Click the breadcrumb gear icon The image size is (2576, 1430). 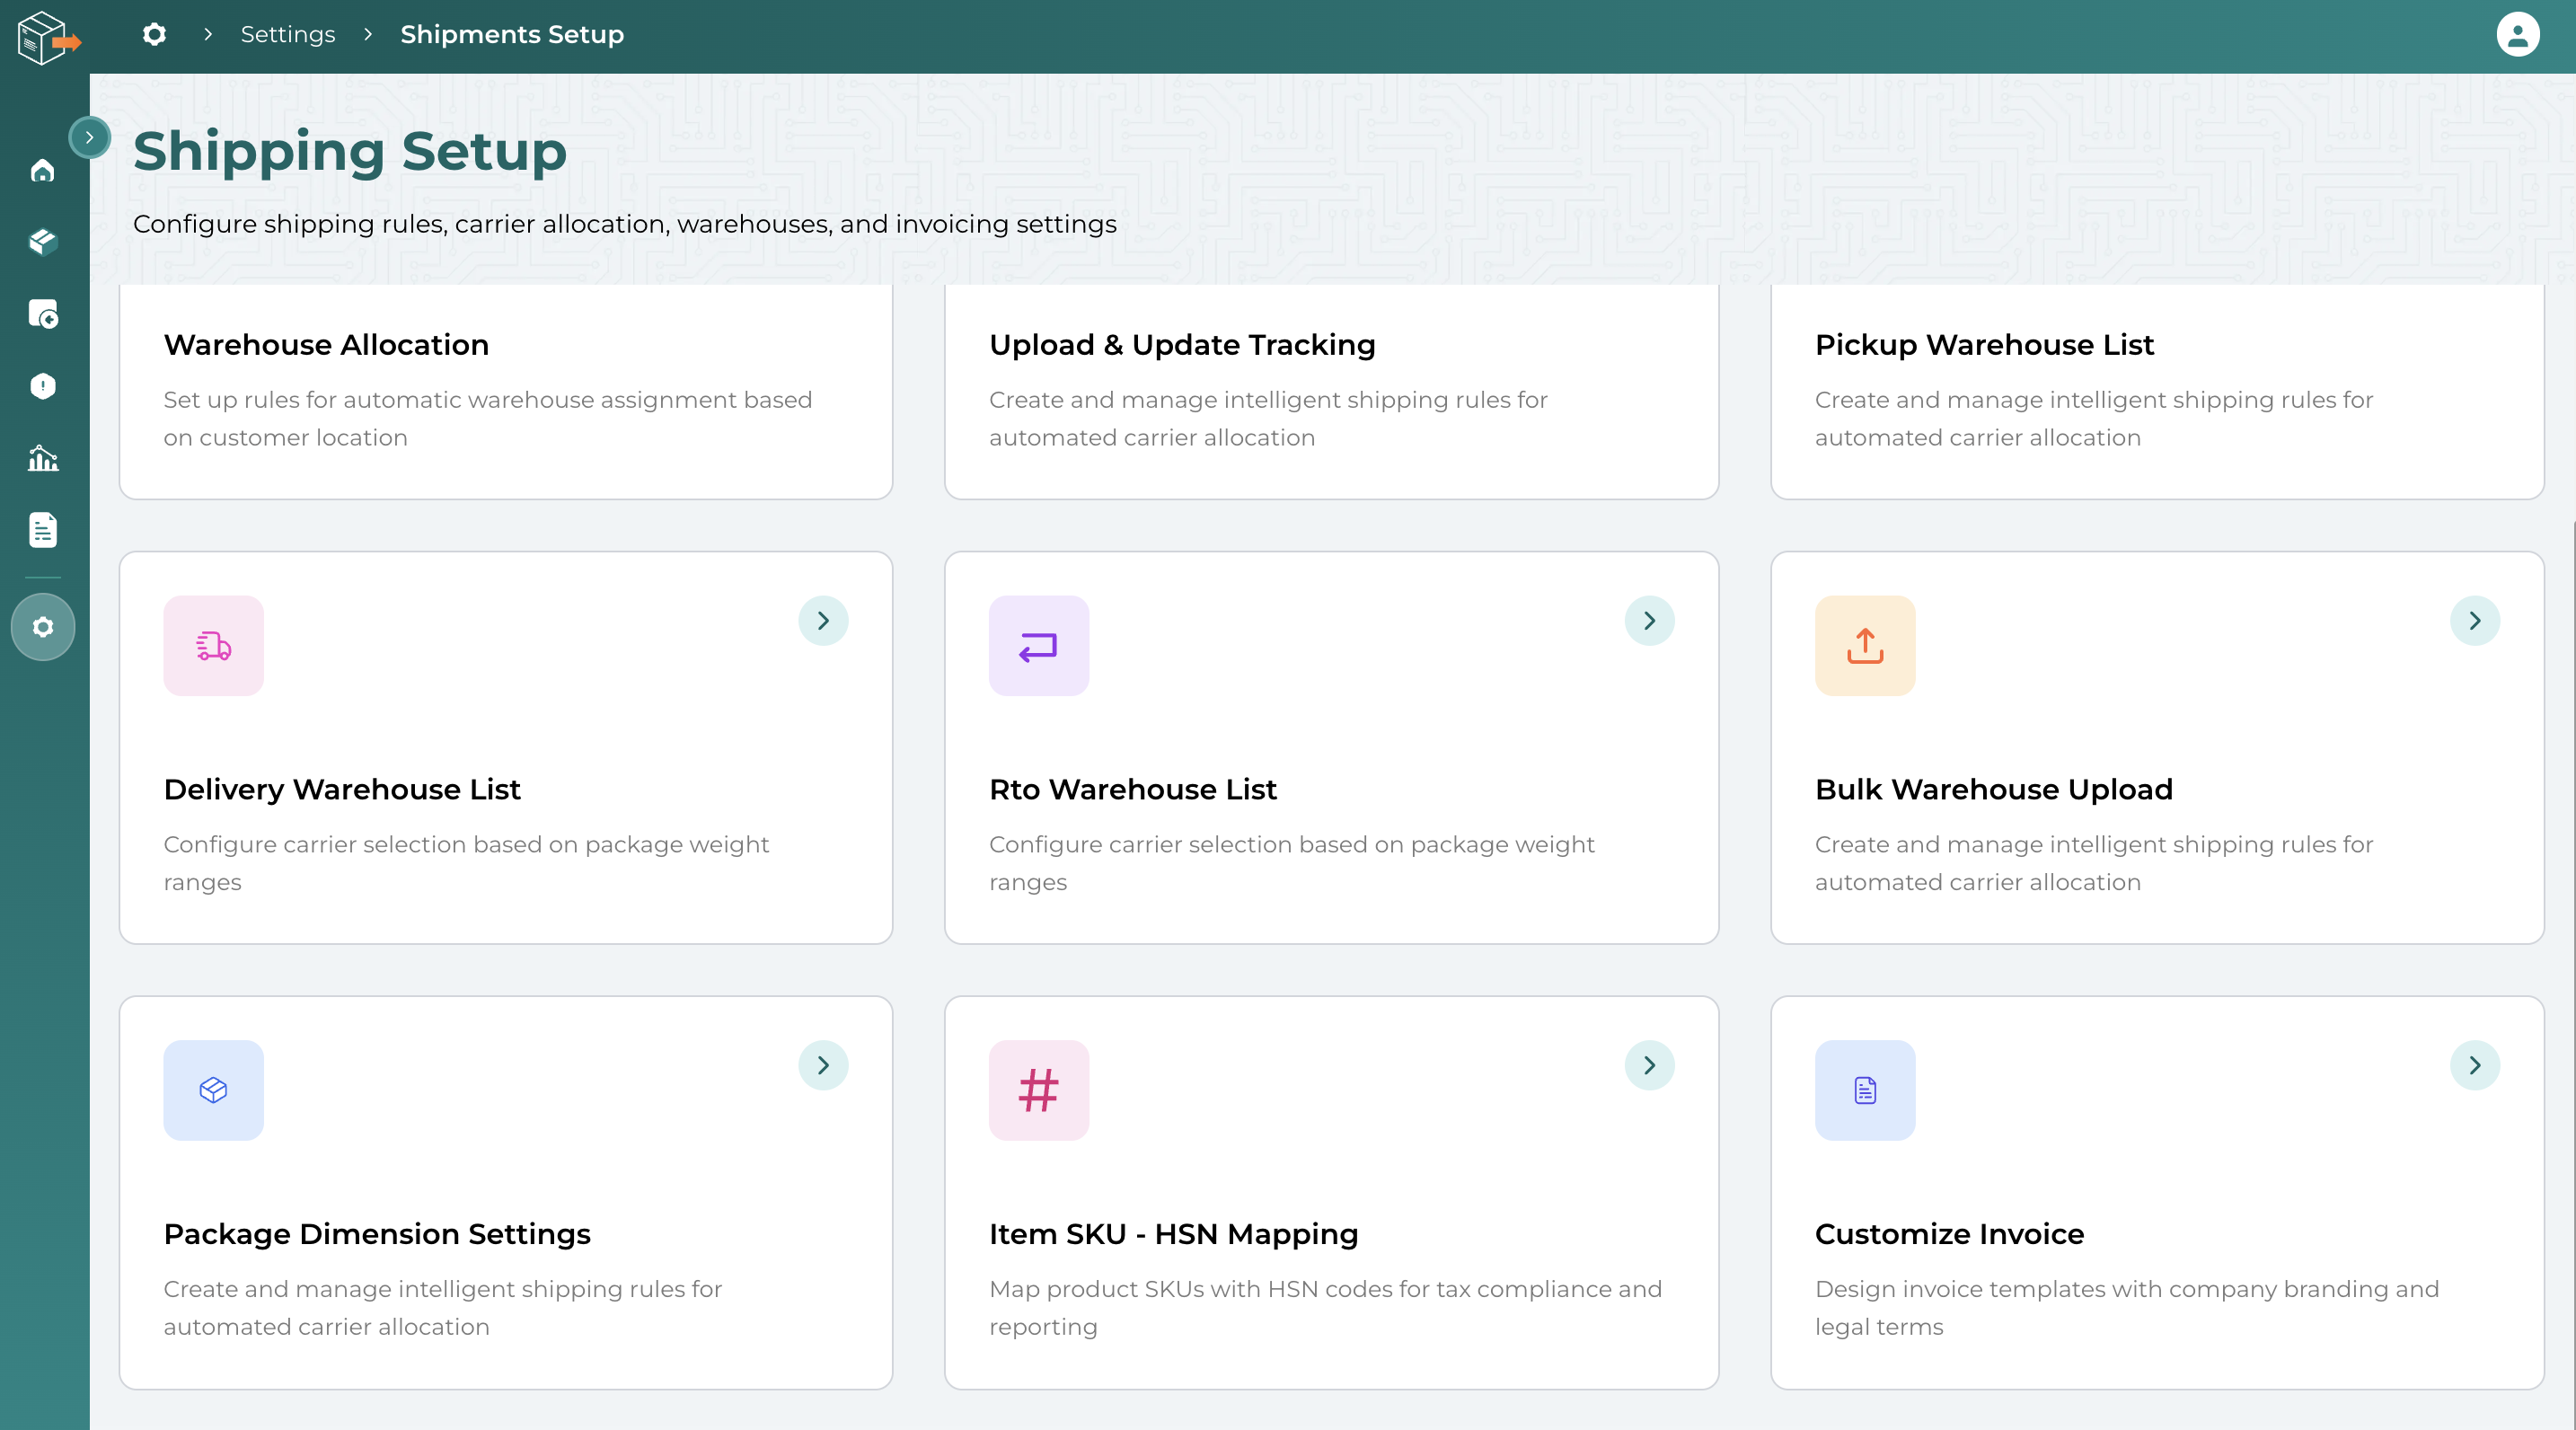click(x=154, y=35)
